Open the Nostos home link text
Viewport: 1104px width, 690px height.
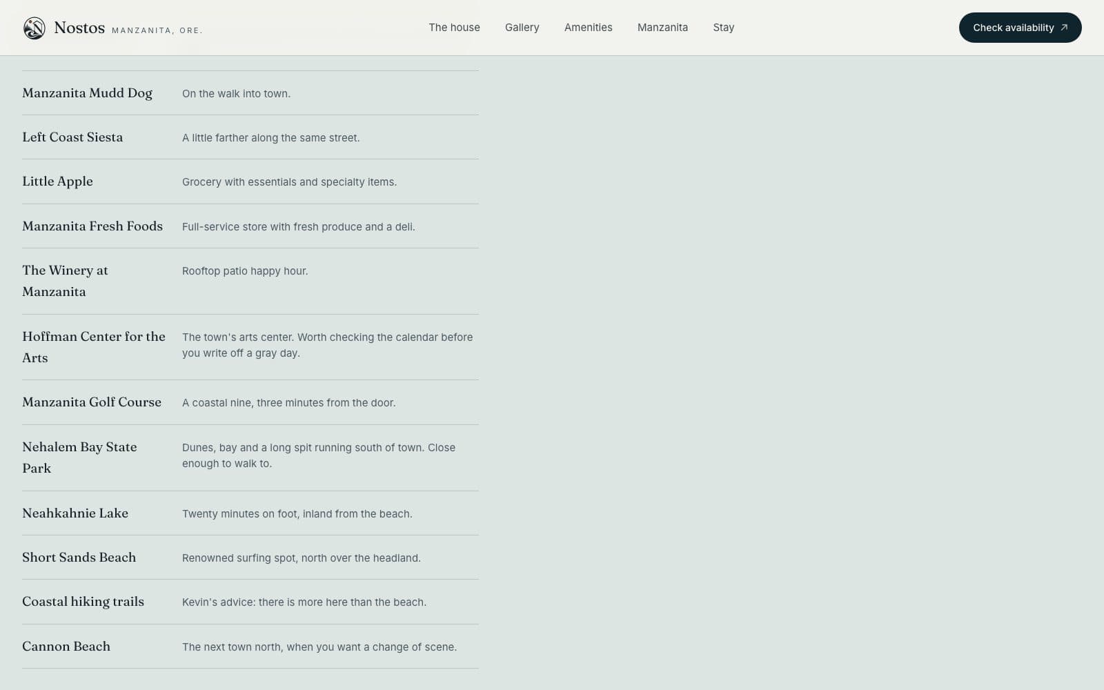click(79, 28)
